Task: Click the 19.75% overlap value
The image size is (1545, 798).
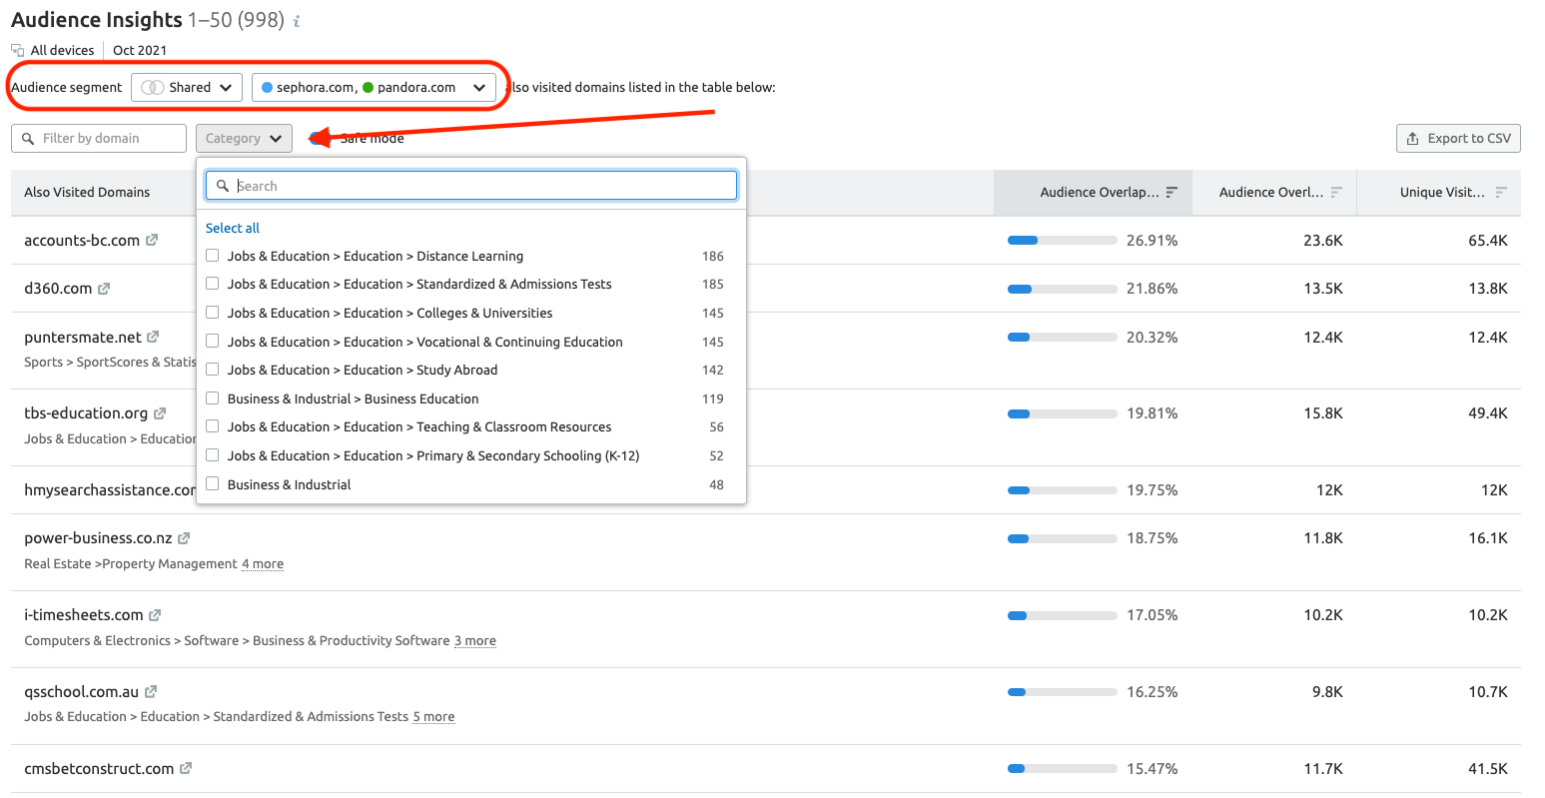Action: click(x=1153, y=490)
